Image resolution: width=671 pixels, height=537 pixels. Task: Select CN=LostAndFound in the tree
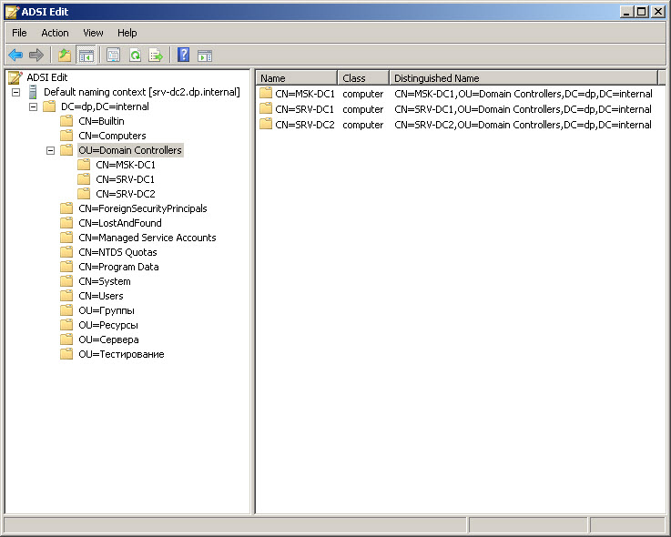click(x=120, y=223)
